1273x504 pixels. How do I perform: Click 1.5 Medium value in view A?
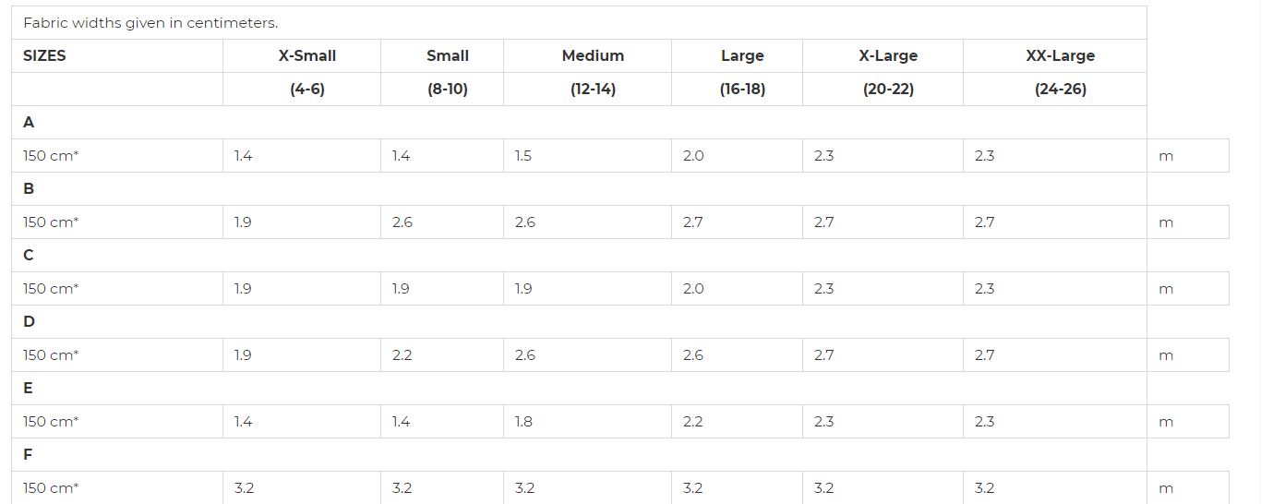pos(523,156)
